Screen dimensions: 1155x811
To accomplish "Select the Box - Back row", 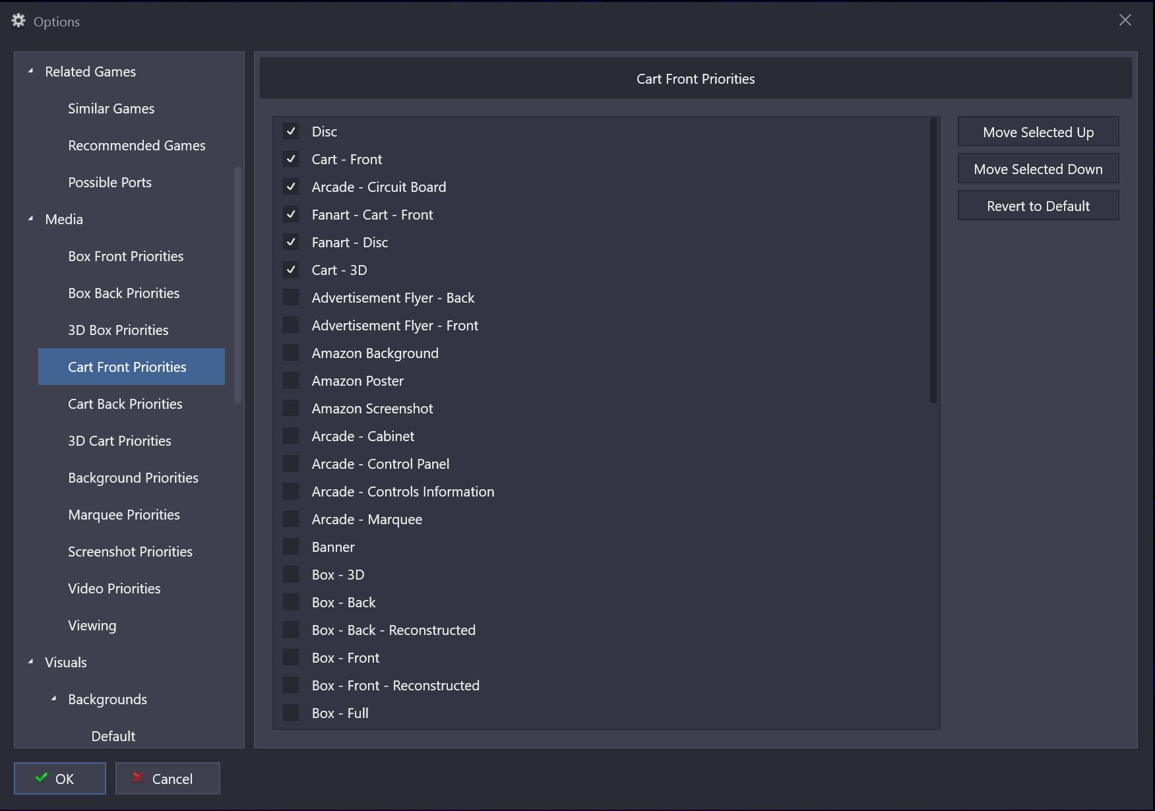I will pos(606,602).
